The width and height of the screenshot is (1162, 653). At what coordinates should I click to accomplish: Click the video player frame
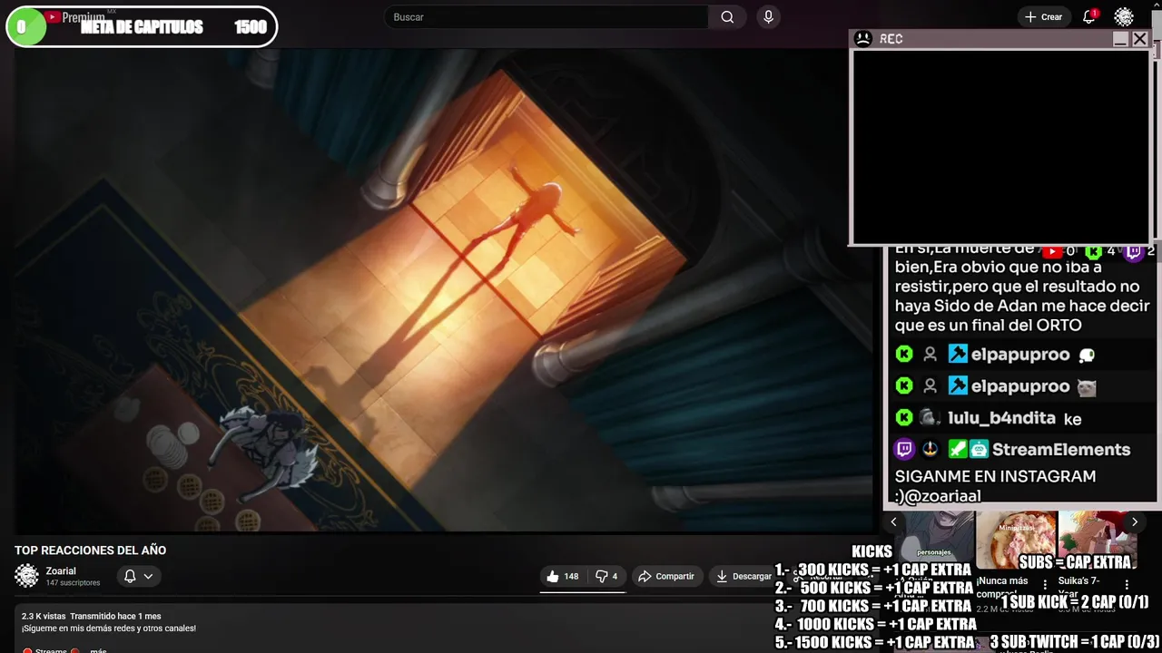click(x=443, y=290)
